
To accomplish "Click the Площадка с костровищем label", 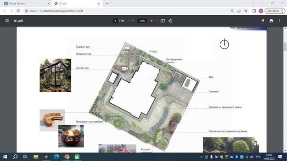I will [90, 122].
